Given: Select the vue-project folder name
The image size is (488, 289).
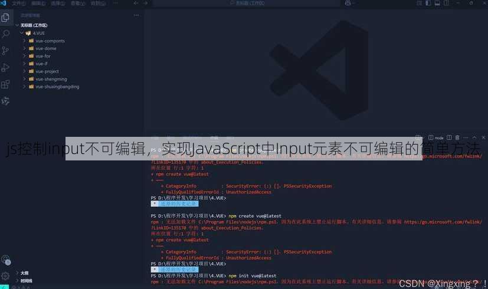Looking at the screenshot, I should 47,71.
